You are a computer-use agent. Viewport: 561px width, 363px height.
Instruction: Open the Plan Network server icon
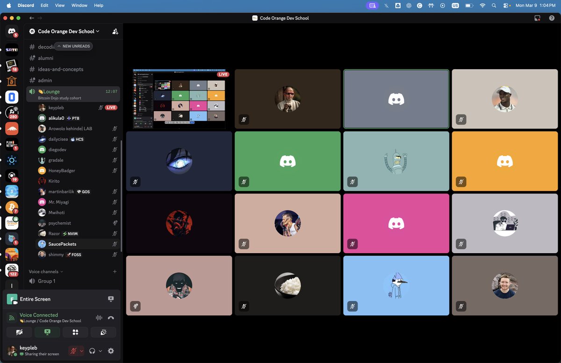coord(12,144)
